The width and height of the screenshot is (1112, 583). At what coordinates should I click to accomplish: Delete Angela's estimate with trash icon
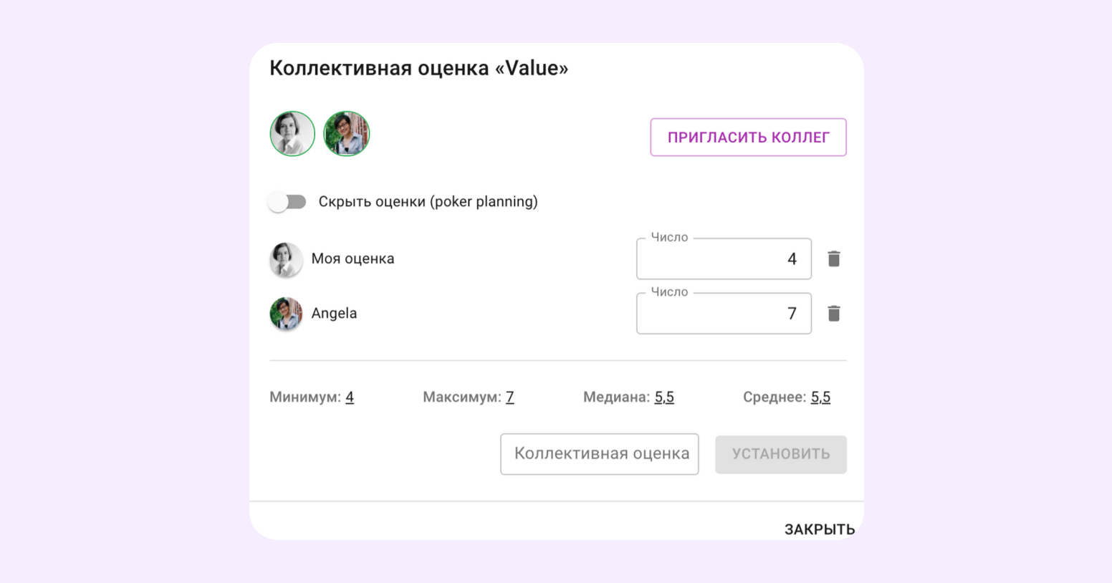[833, 313]
